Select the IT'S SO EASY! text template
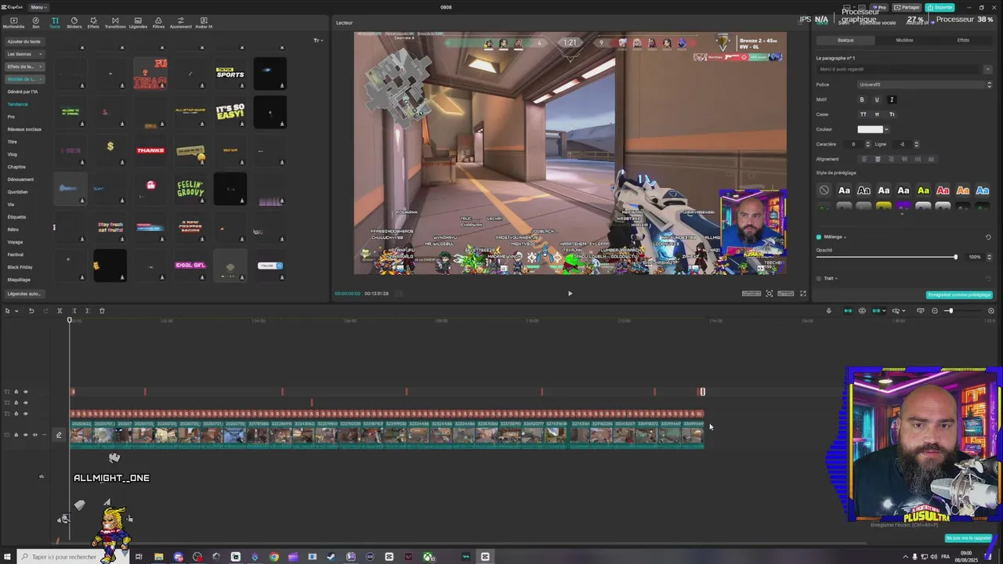The width and height of the screenshot is (1003, 564). click(230, 112)
